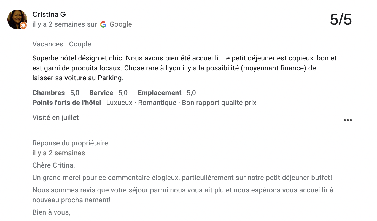Select the "Luxueux" hotel highlight
This screenshot has height=221, width=377.
tap(119, 103)
